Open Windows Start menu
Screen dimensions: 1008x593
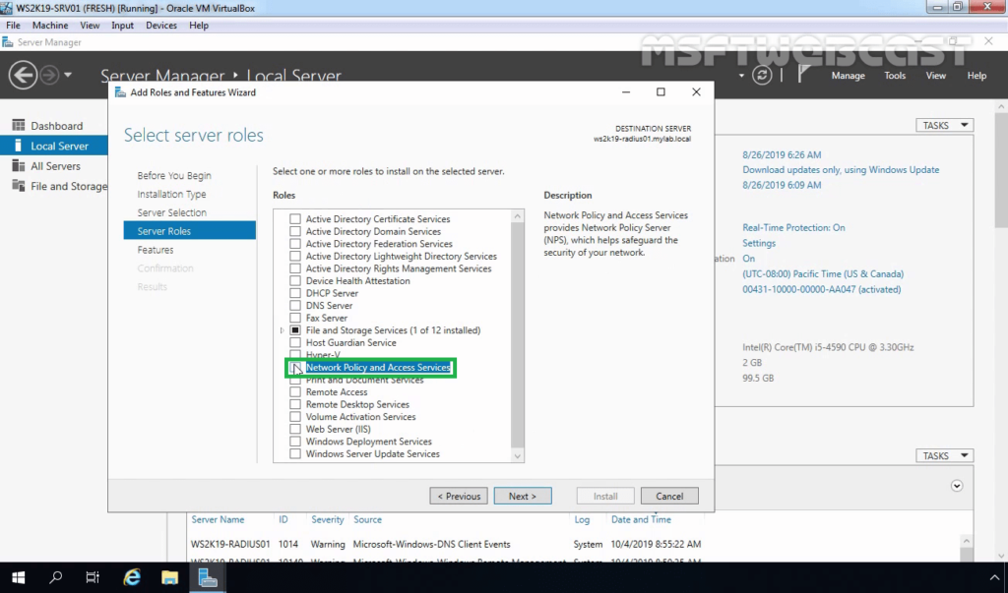18,577
